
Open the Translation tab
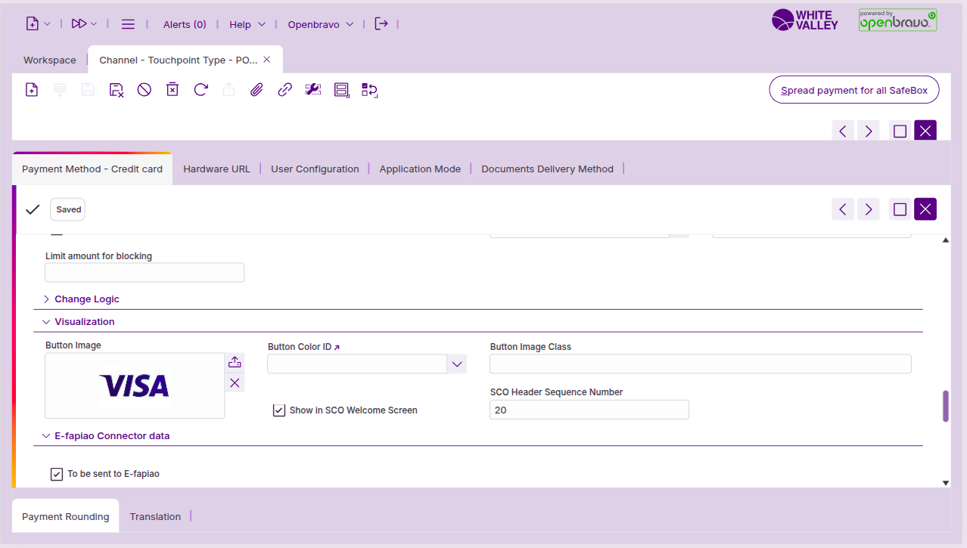click(155, 517)
